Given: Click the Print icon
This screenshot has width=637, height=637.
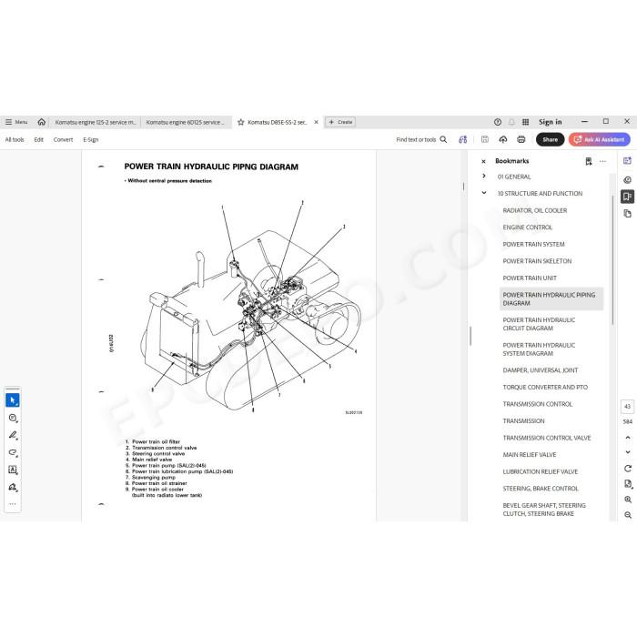Looking at the screenshot, I should pyautogui.click(x=521, y=140).
